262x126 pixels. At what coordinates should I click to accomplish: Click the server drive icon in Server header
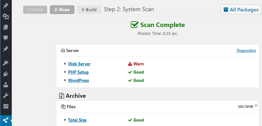click(x=63, y=50)
